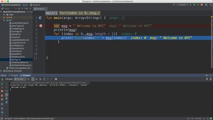
Task: Open LoopControl.kt in project tree
Action: pos(19,43)
